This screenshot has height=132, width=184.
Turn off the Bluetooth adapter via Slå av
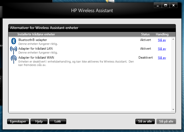coord(162,40)
